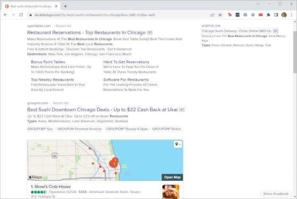Click the Apple Maps logo on map

coord(35,177)
